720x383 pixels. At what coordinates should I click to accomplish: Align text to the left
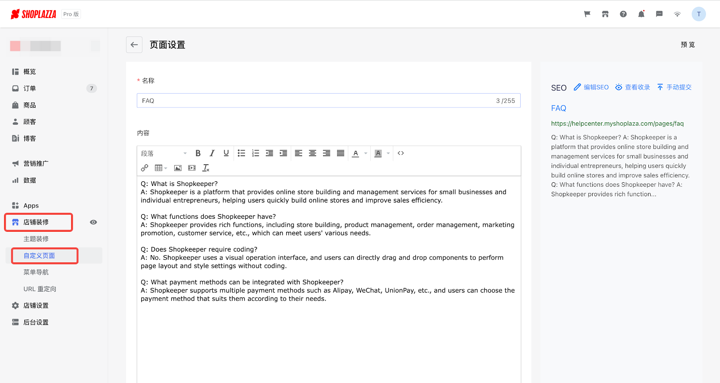(298, 153)
